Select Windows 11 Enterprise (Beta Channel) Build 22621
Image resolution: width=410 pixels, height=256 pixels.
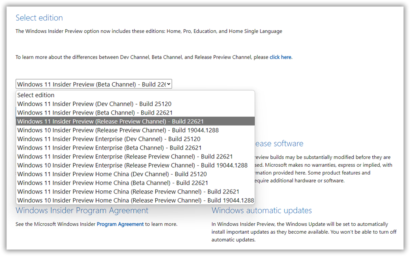coord(135,148)
